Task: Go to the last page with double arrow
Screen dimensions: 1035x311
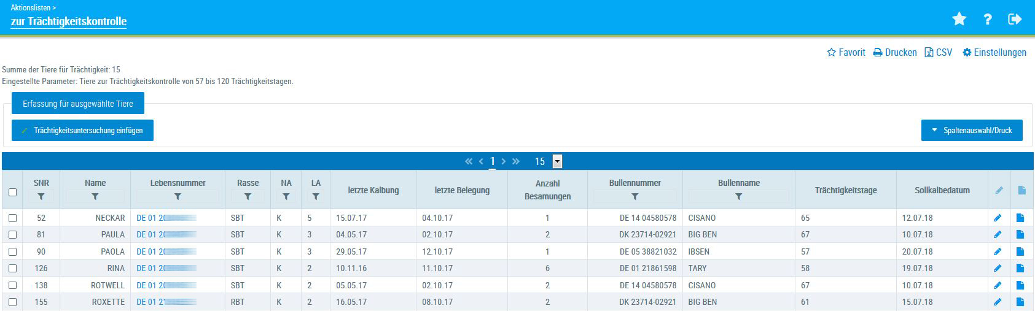Action: 516,161
